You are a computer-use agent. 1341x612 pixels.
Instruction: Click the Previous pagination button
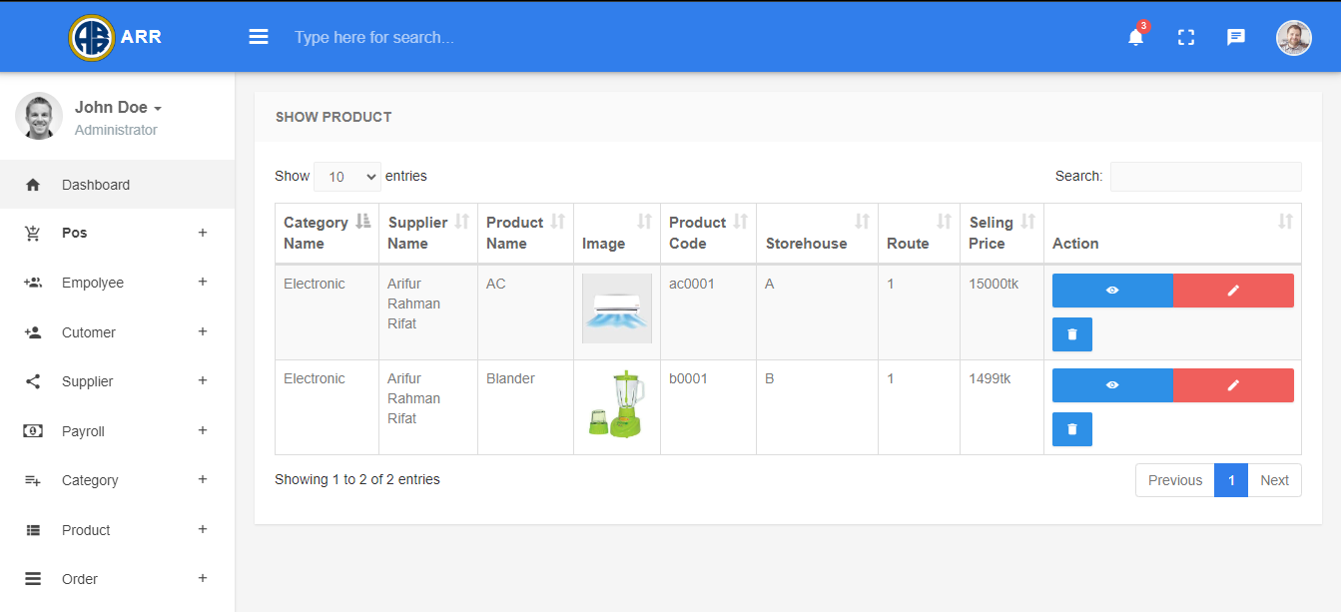coord(1174,480)
